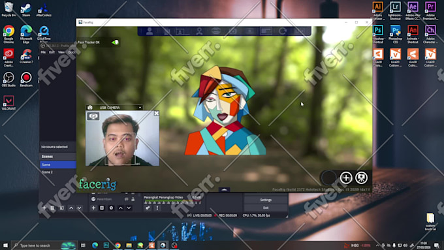Open the Edit menu in OBS
Screen dimensions: 444x250
pos(52,52)
